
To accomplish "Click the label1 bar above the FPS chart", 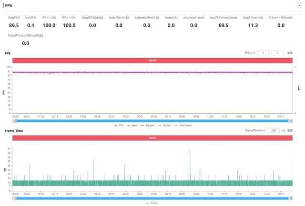I will coord(152,61).
